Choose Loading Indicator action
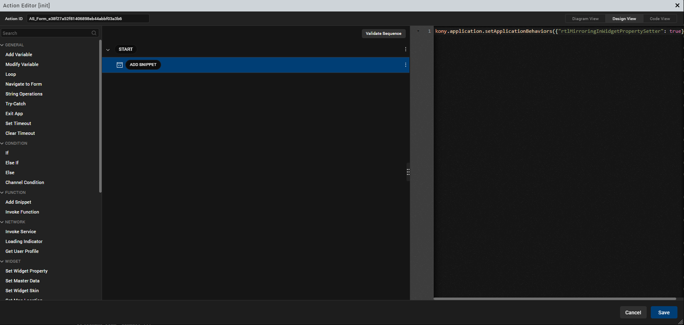 (x=24, y=241)
